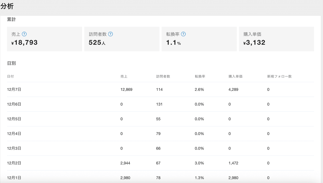The height and width of the screenshot is (183, 323).
Task: Click the 分析 page title
Action: pos(7,7)
